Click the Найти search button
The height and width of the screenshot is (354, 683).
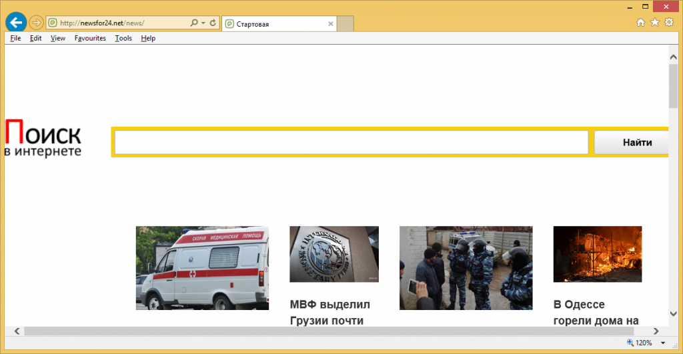637,142
